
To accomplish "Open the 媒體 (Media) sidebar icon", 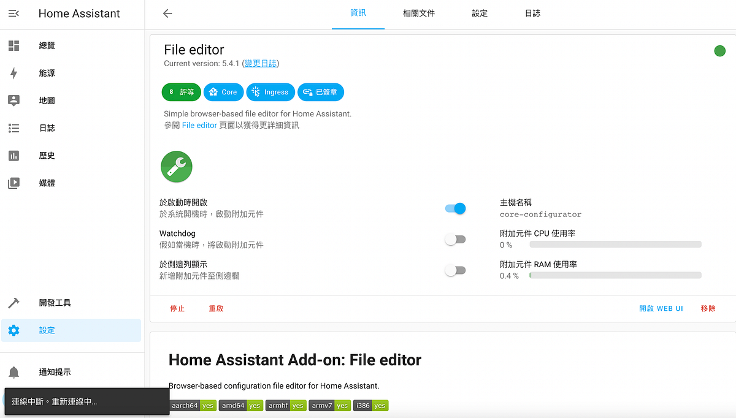I will [13, 182].
